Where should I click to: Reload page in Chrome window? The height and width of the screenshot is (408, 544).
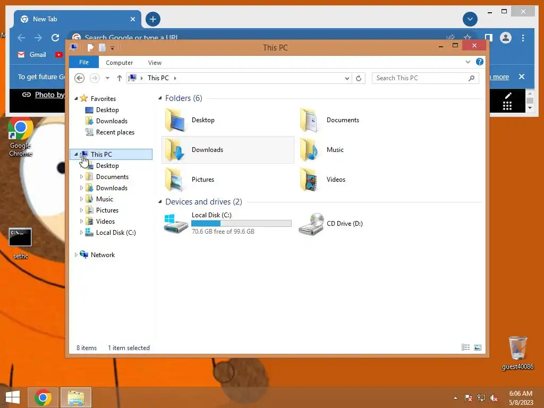(x=55, y=38)
